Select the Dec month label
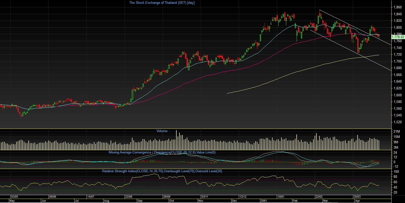 pyautogui.click(x=234, y=201)
